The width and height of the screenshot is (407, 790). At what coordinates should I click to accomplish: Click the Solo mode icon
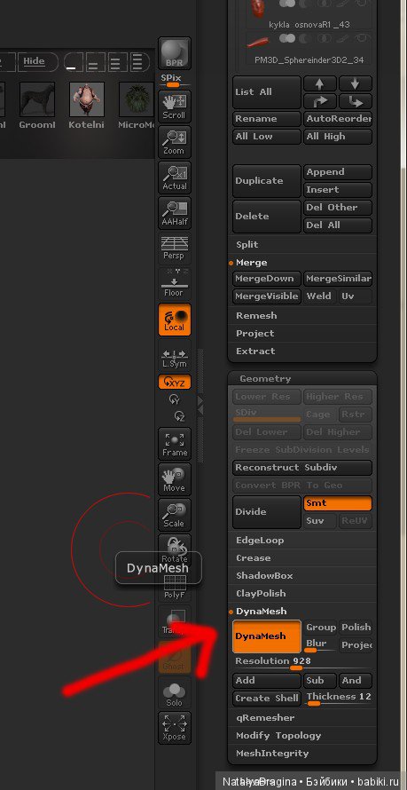point(175,692)
